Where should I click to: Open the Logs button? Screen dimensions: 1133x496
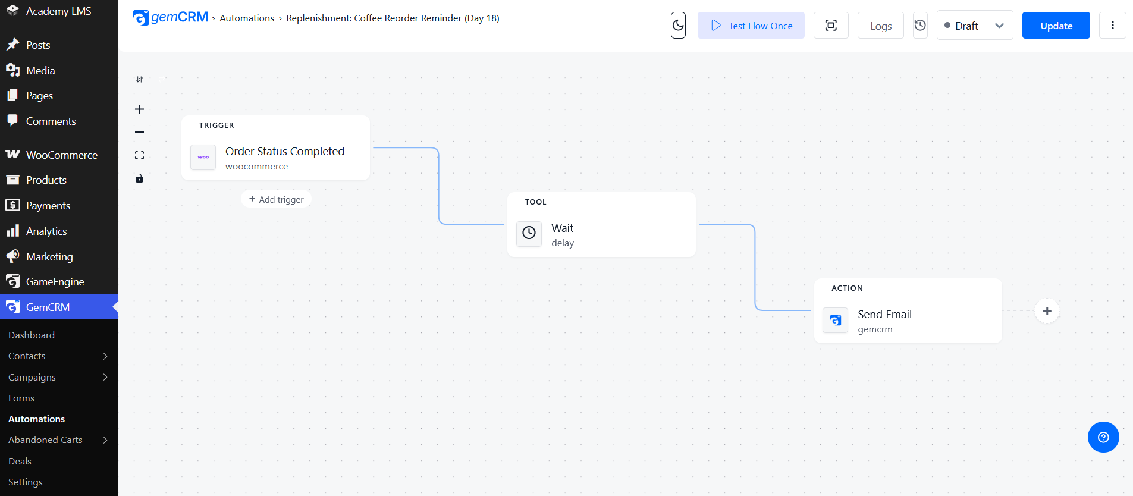881,26
